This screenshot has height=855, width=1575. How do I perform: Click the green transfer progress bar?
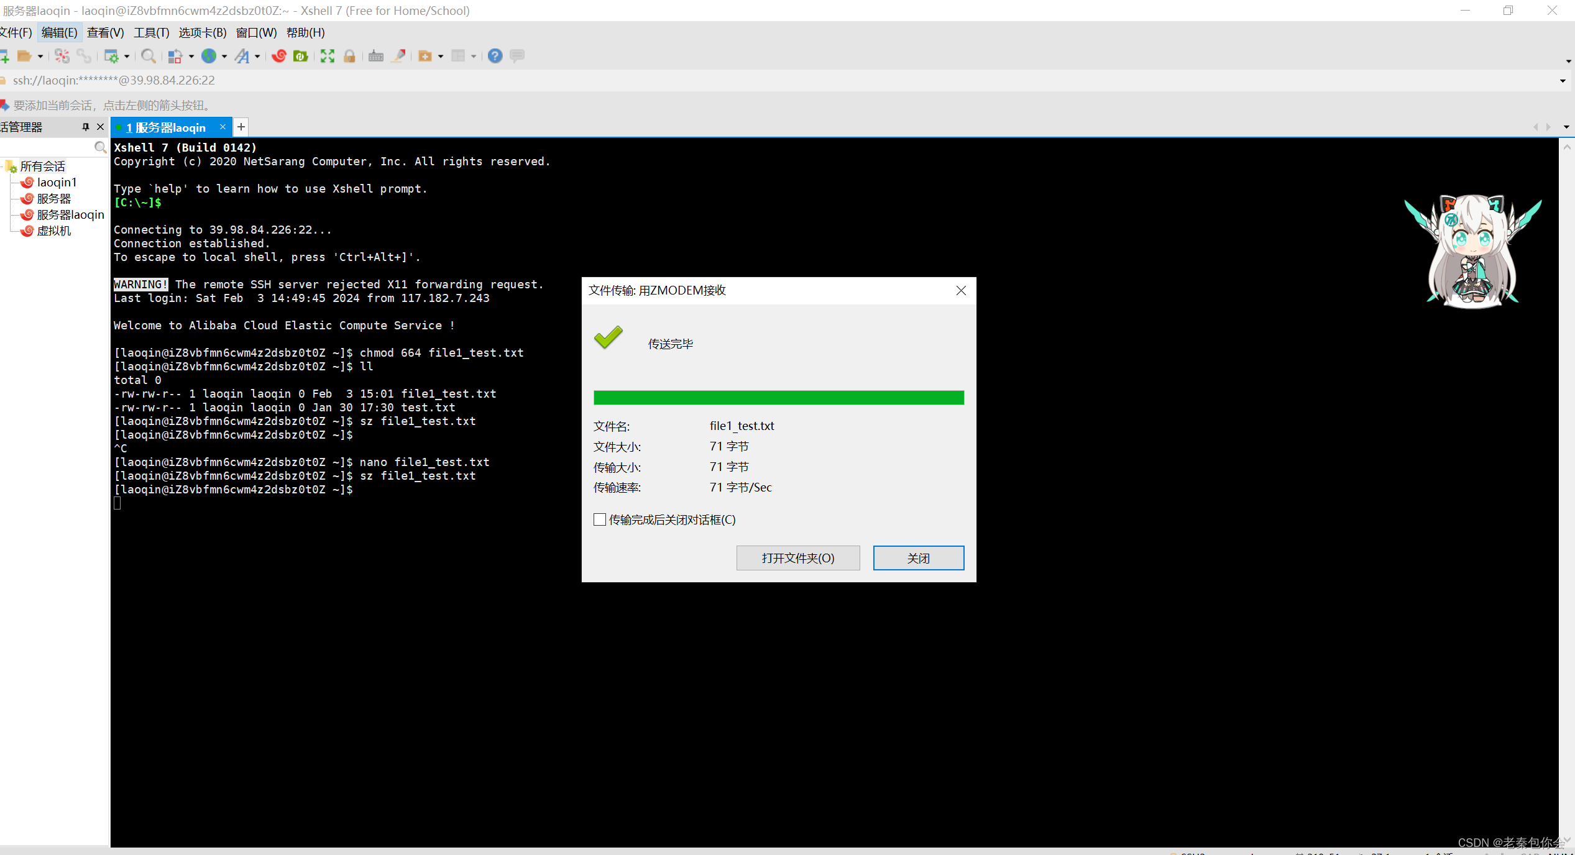tap(779, 398)
